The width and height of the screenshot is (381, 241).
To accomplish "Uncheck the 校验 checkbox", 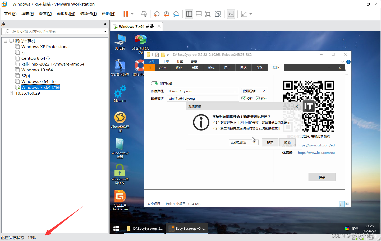I will 244,98.
